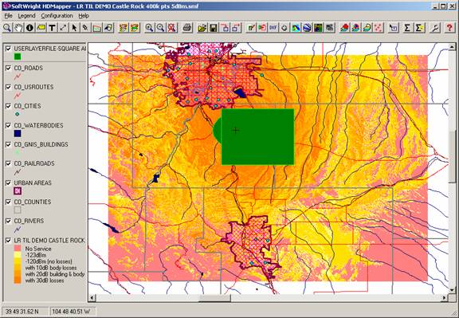This screenshot has width=459, height=318.
Task: Open the Configuration menu
Action: coord(57,16)
